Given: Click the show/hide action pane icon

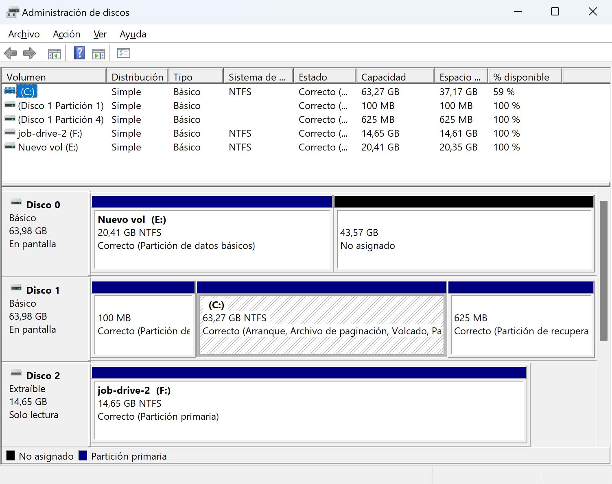Looking at the screenshot, I should point(98,53).
